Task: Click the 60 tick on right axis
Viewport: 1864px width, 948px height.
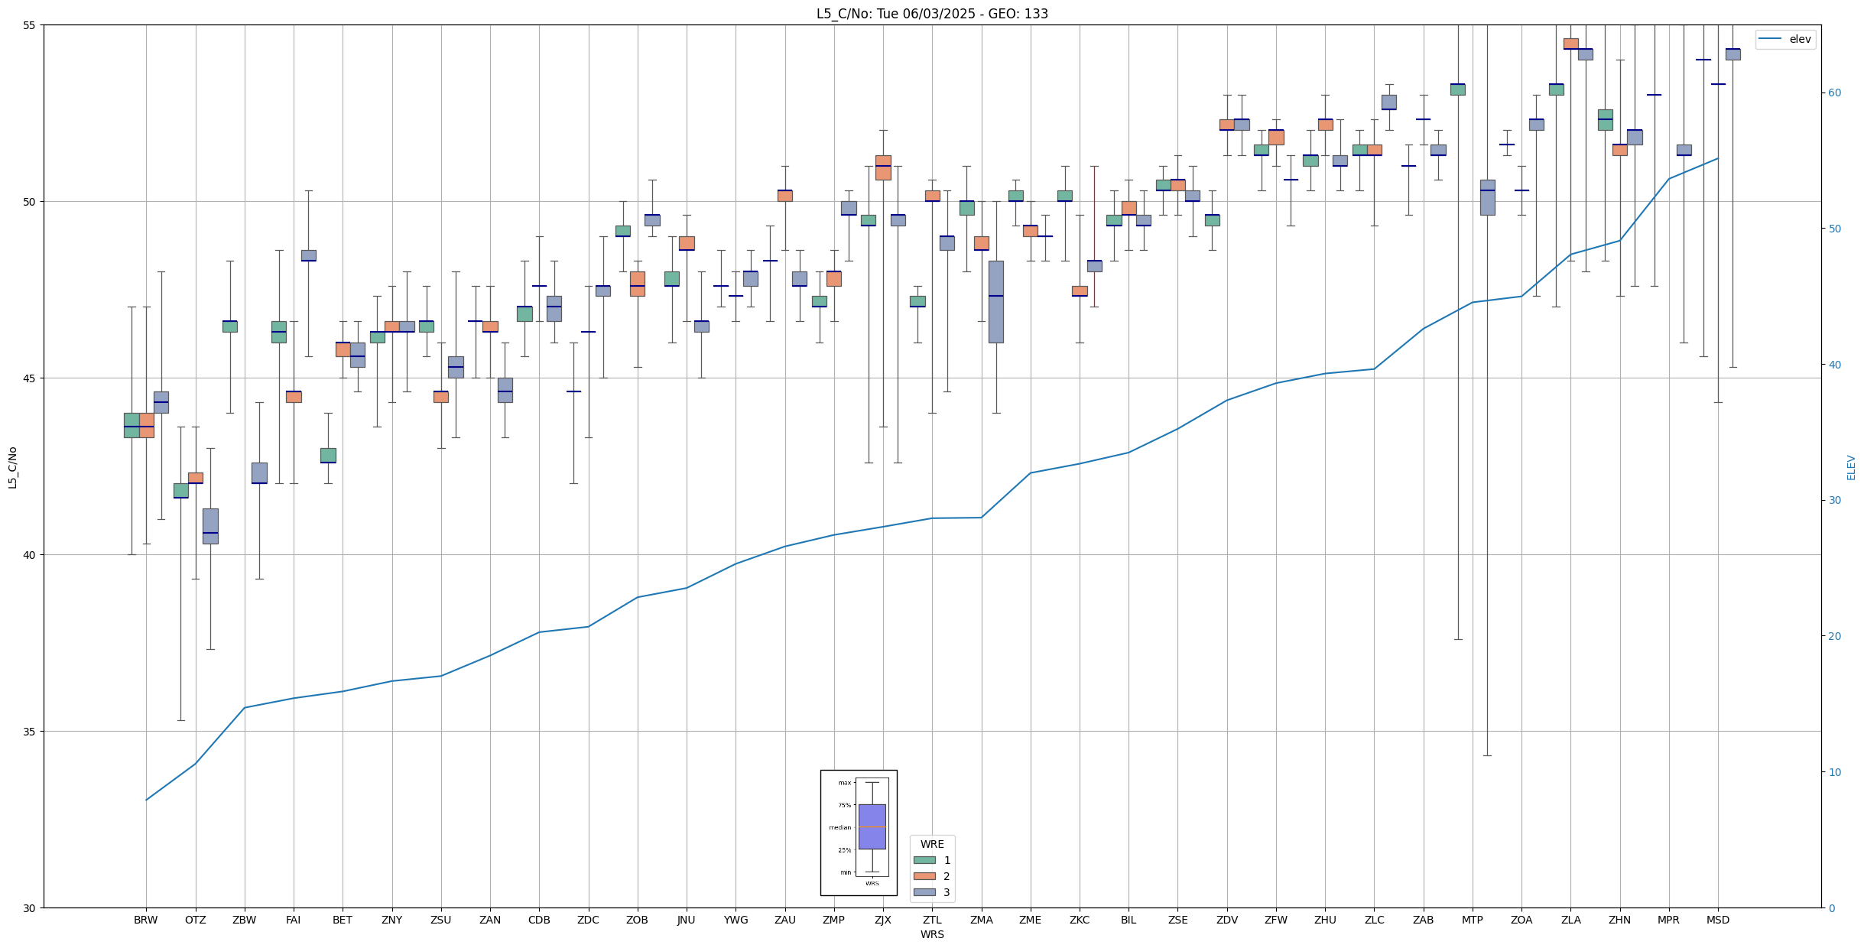Action: tap(1834, 93)
